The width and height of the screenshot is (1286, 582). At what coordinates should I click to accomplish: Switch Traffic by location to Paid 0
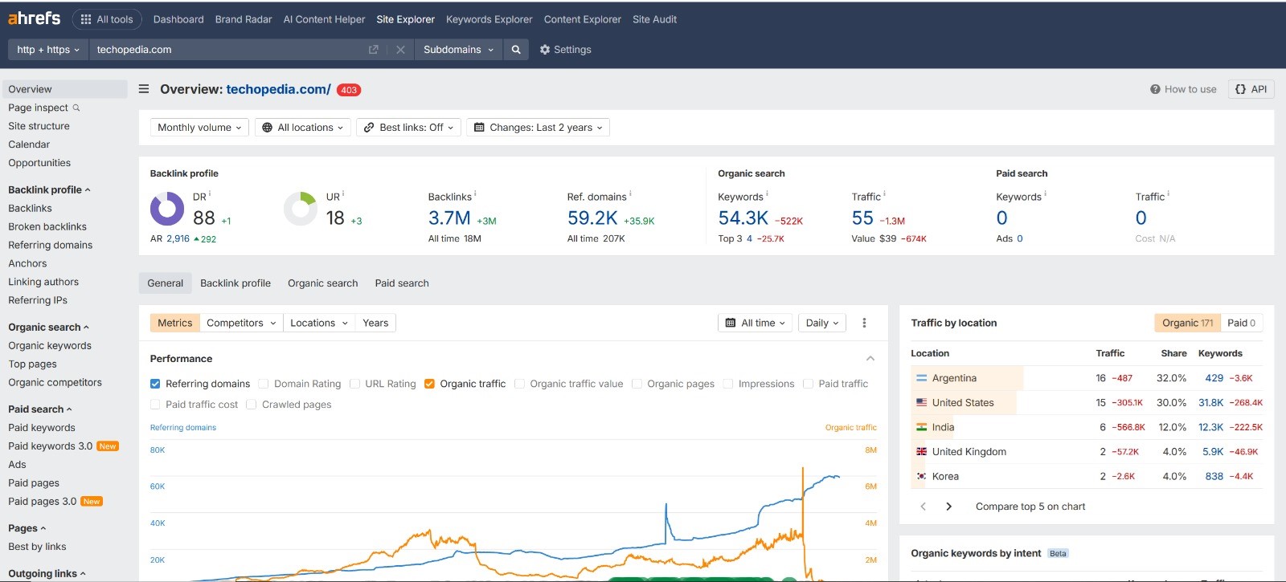[1242, 323]
